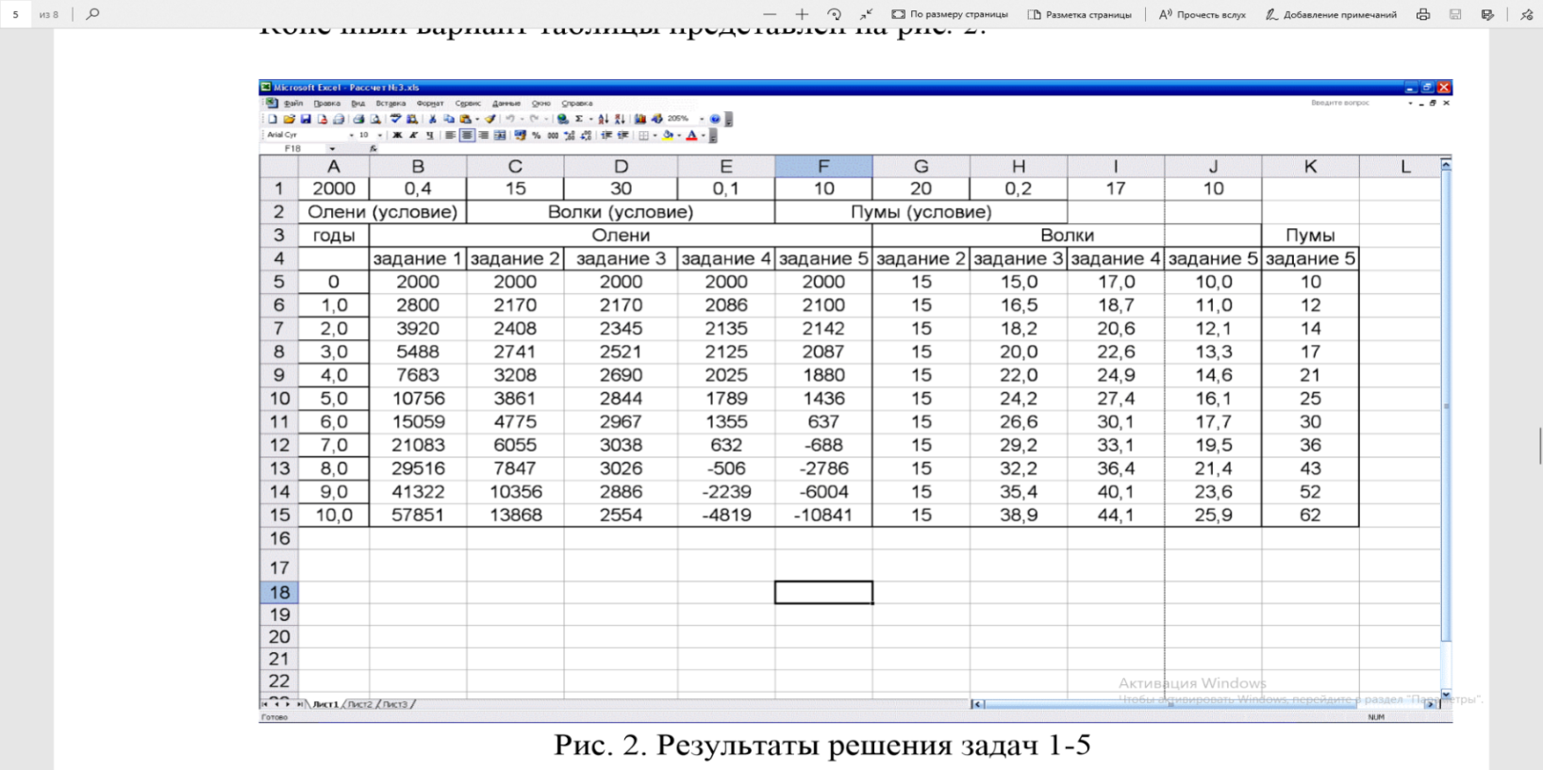Click Прочесть вслух button
The width and height of the screenshot is (1543, 770).
point(1203,14)
